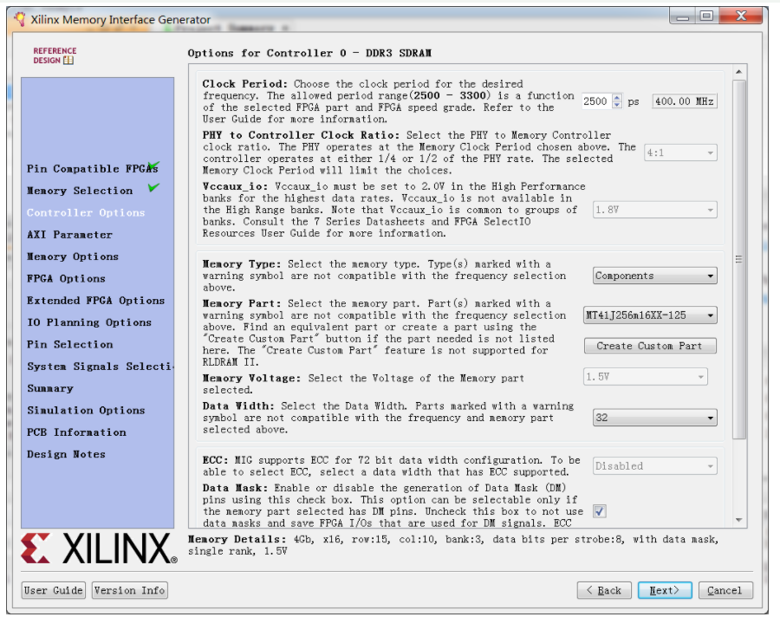Image resolution: width=780 pixels, height=617 pixels.
Task: Open the Data Width dropdown showing 32
Action: [x=655, y=418]
